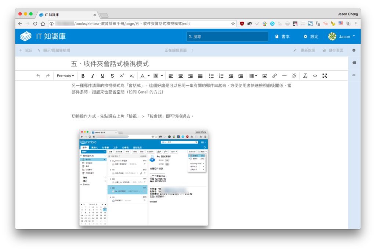Open the sidebar attachments paperclip icon
The width and height of the screenshot is (376, 251).
click(x=354, y=75)
